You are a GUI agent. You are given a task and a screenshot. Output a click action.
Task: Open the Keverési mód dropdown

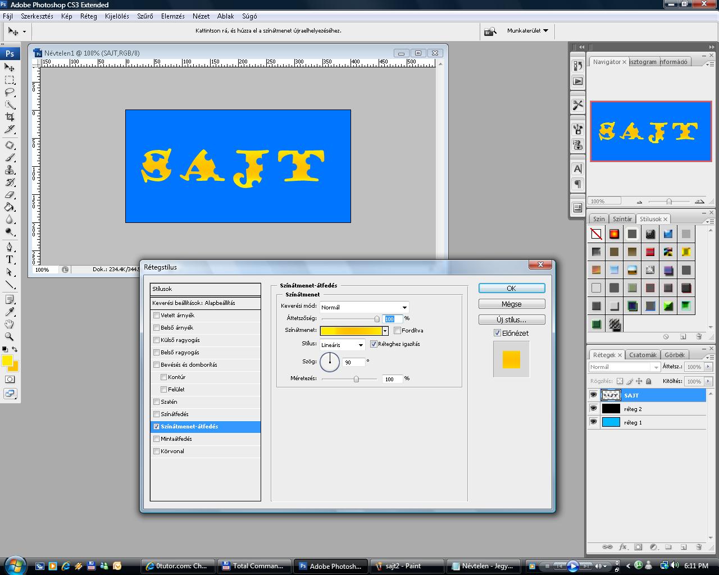click(x=364, y=307)
